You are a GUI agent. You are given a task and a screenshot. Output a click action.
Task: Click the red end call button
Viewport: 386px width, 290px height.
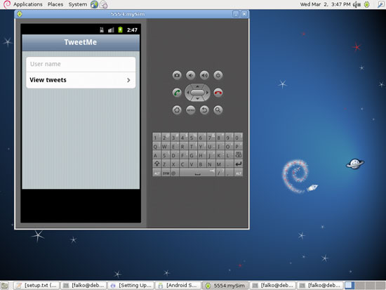click(x=218, y=93)
